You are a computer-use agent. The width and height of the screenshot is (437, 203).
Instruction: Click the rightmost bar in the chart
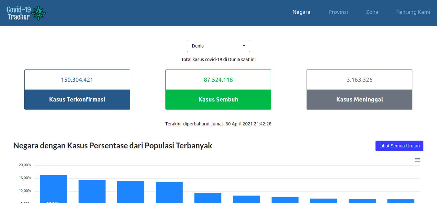coord(401,201)
